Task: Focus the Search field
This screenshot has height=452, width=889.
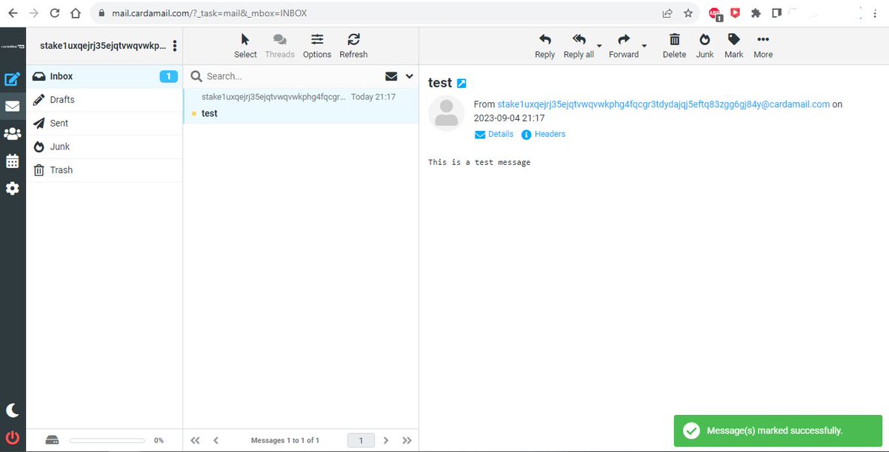Action: pyautogui.click(x=293, y=76)
